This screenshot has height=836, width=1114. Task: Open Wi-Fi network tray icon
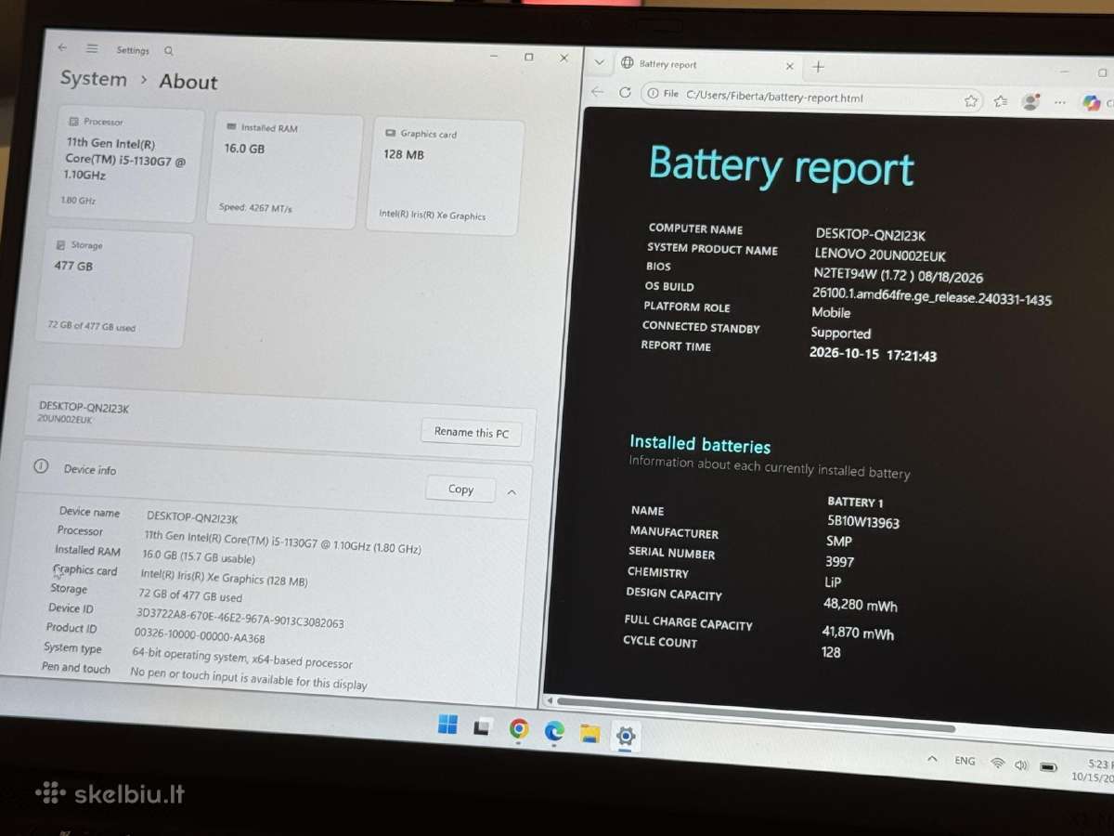tap(998, 764)
